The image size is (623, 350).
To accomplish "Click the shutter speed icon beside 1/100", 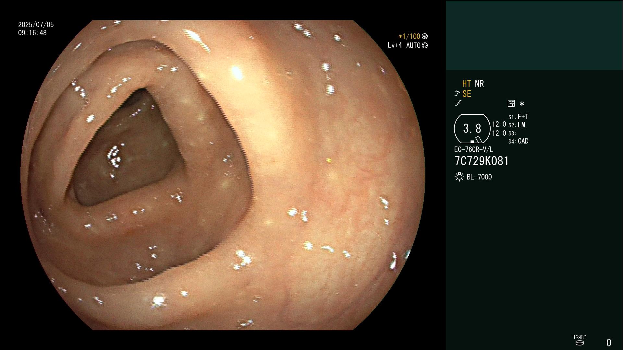I will [425, 36].
